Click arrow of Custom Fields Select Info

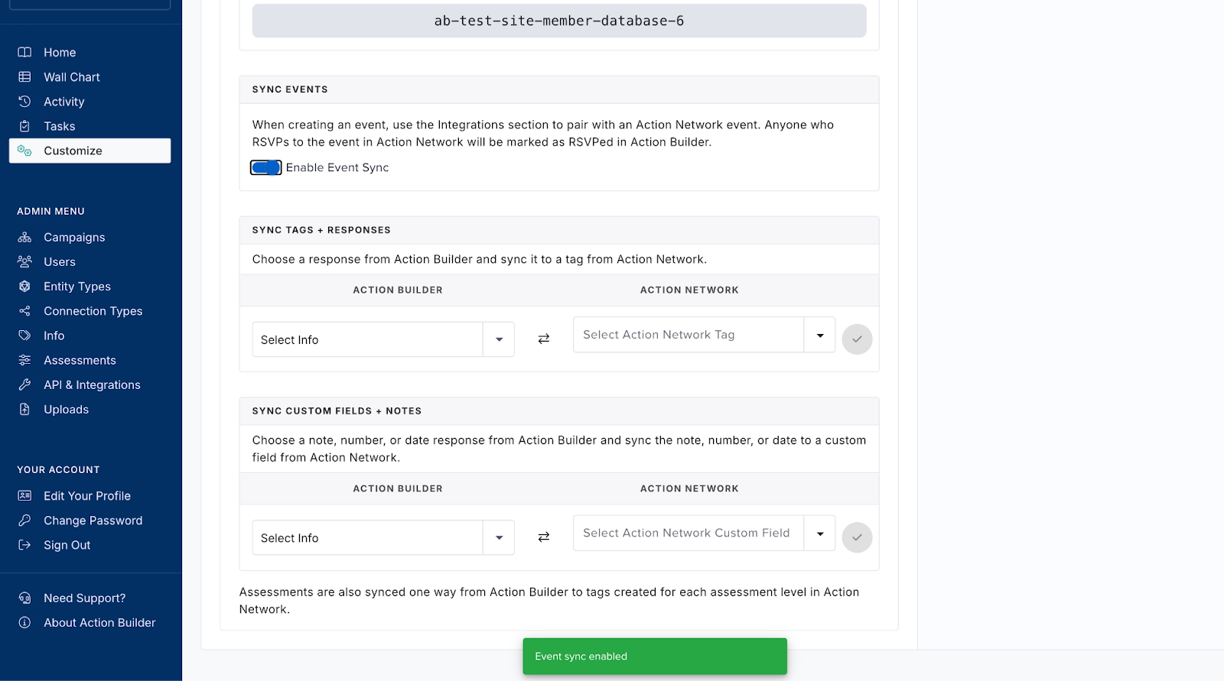pos(499,538)
